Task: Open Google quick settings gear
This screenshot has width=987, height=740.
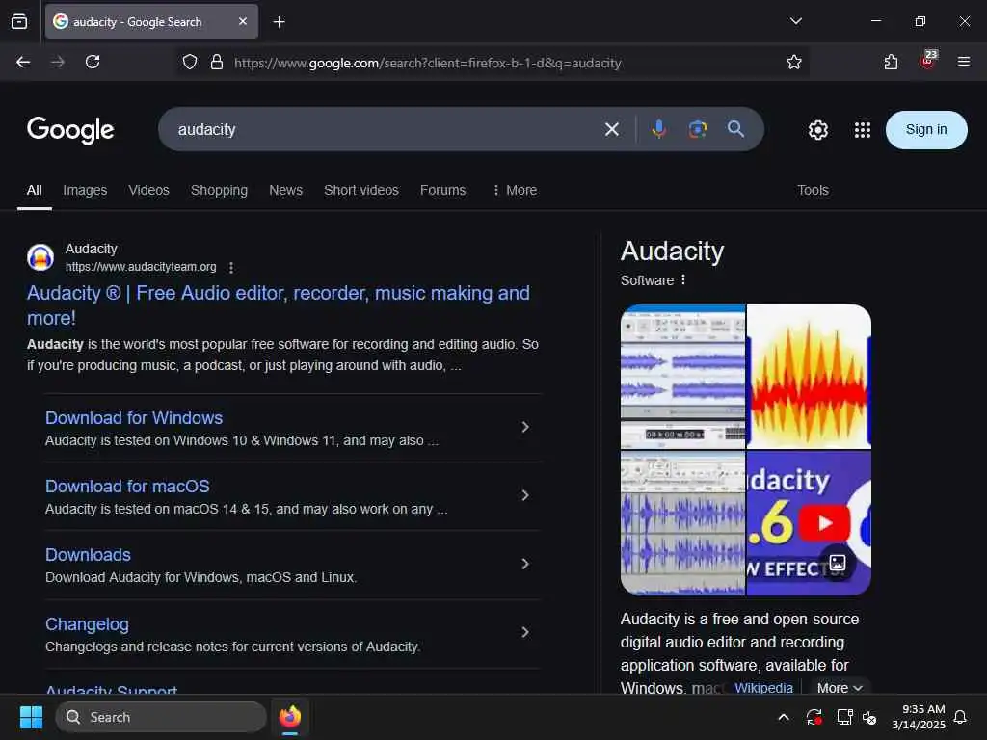Action: (x=817, y=130)
